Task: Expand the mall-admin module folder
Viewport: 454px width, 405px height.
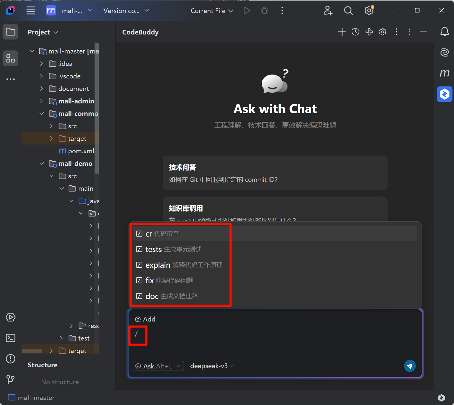Action: tap(42, 101)
